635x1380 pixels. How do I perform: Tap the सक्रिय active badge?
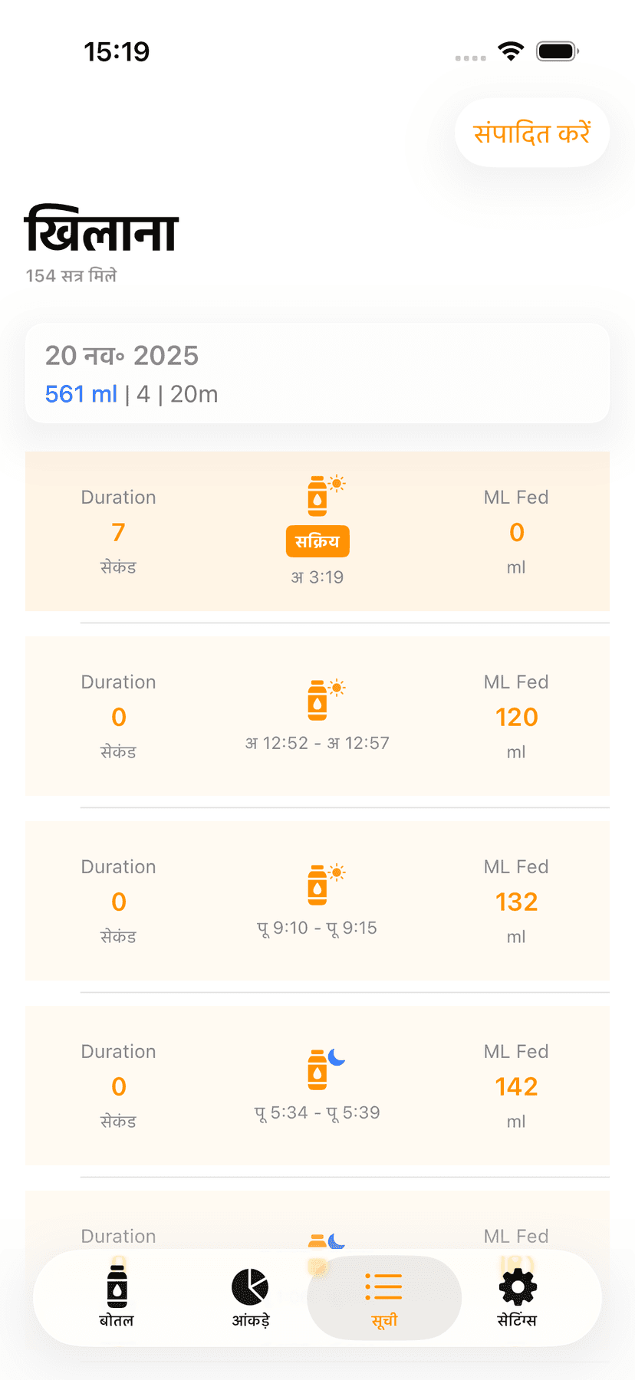[x=317, y=541]
